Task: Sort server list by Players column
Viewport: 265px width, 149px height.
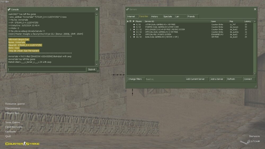Action: (139, 21)
